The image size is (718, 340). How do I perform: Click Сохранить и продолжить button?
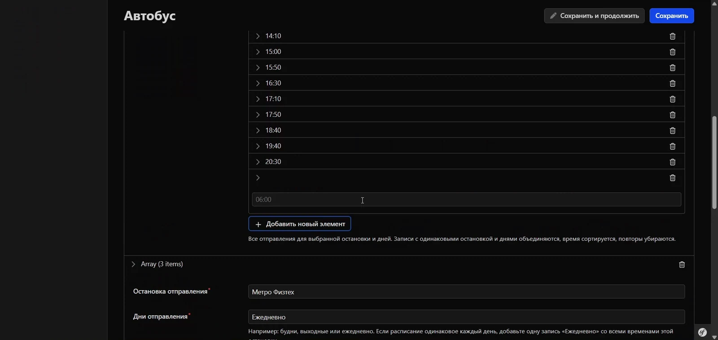(x=594, y=16)
